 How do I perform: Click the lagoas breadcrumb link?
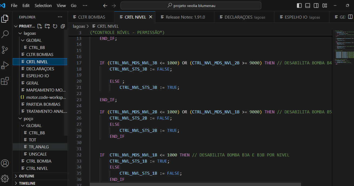coord(79,26)
